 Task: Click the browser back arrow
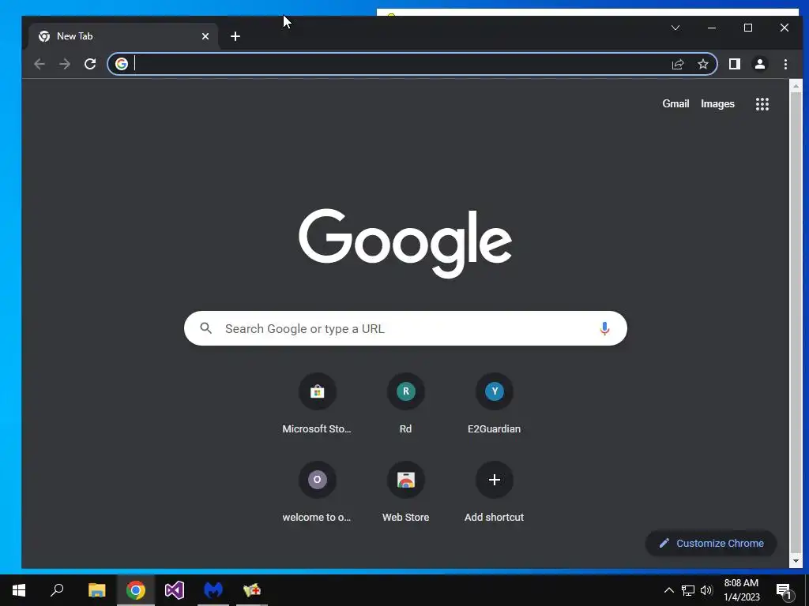point(40,64)
